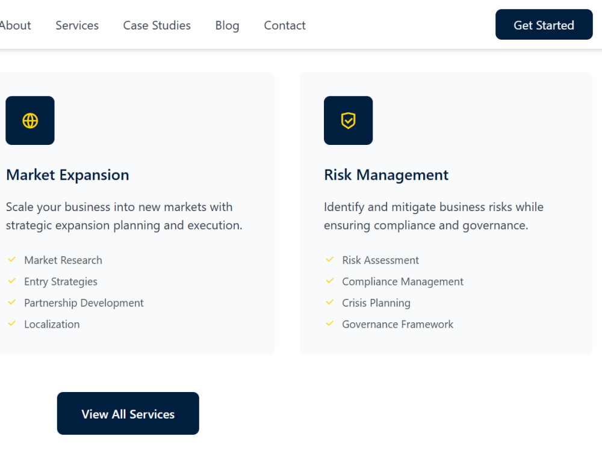Visit the Blog nav link
This screenshot has height=451, width=602.
tap(228, 25)
